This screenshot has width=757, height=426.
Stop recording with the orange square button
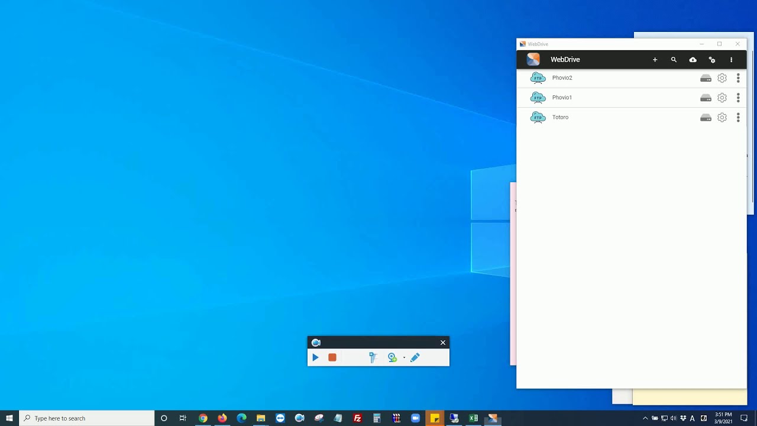click(332, 357)
